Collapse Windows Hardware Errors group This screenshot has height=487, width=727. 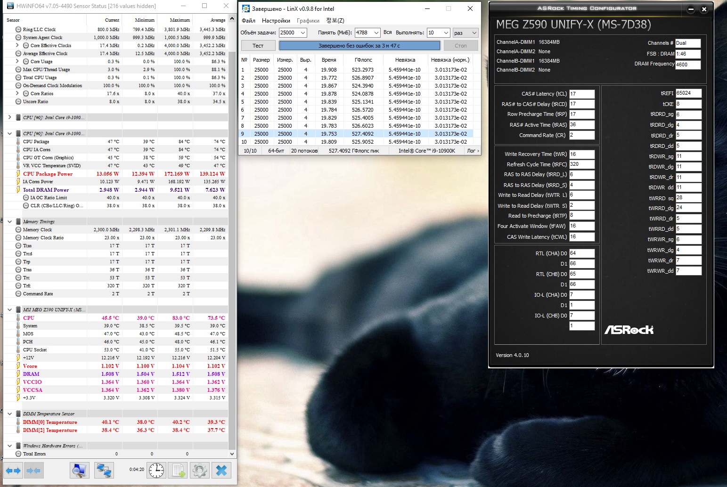point(9,446)
